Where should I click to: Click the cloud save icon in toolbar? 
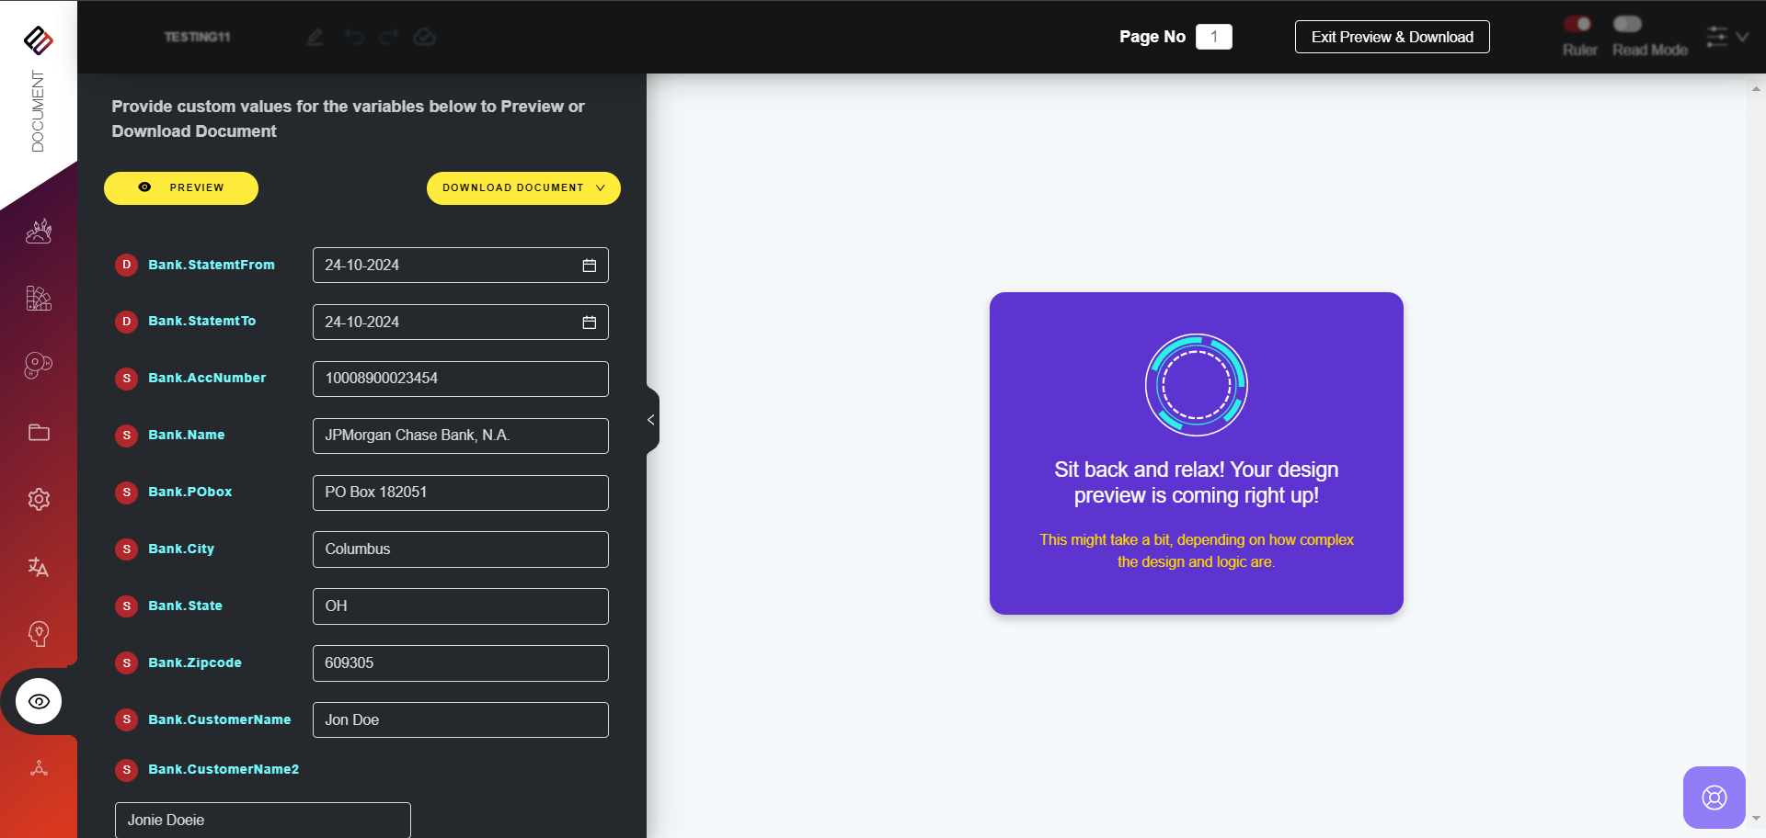[424, 37]
